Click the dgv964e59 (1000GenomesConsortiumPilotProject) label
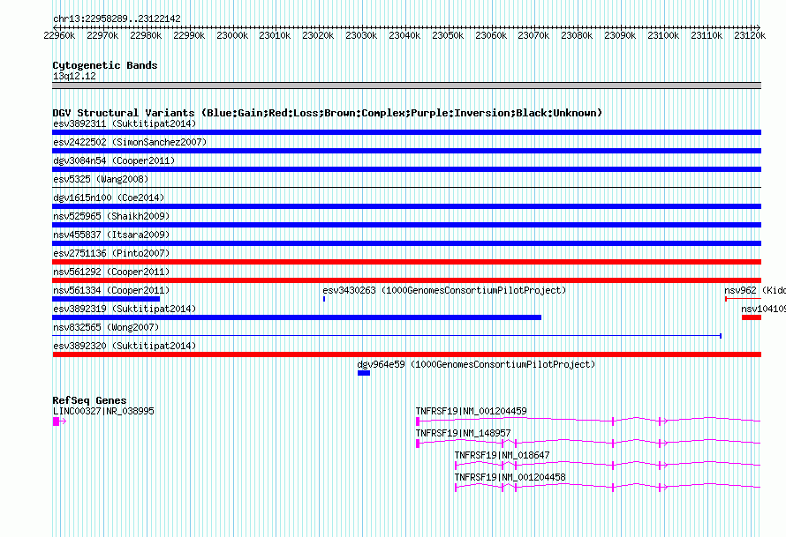Screen dimensions: 786x537 pos(476,364)
